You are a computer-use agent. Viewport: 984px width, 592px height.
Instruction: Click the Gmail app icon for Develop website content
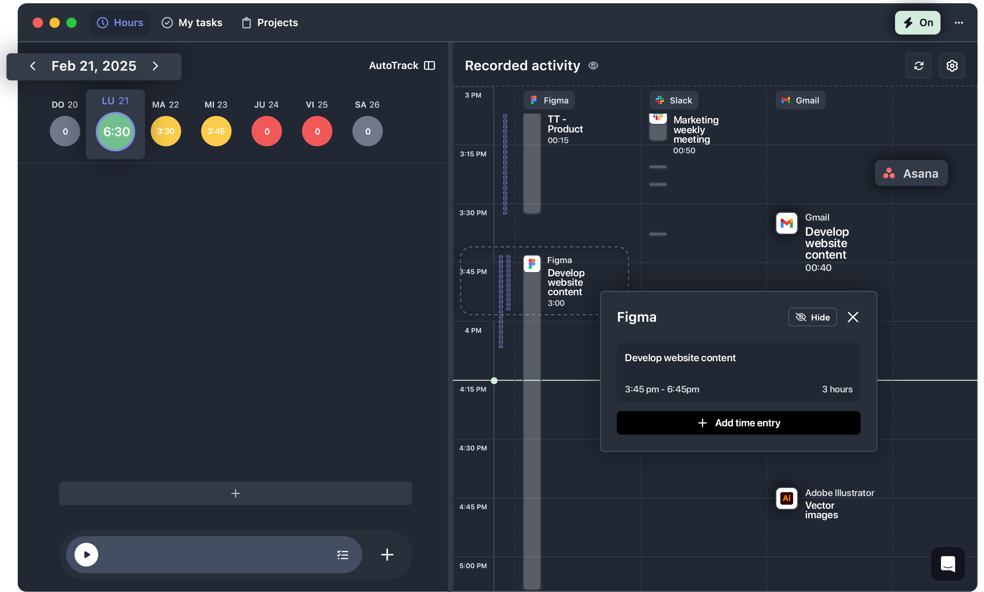tap(786, 223)
